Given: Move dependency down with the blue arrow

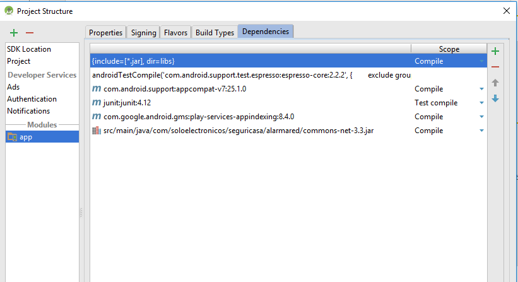Looking at the screenshot, I should [x=495, y=98].
